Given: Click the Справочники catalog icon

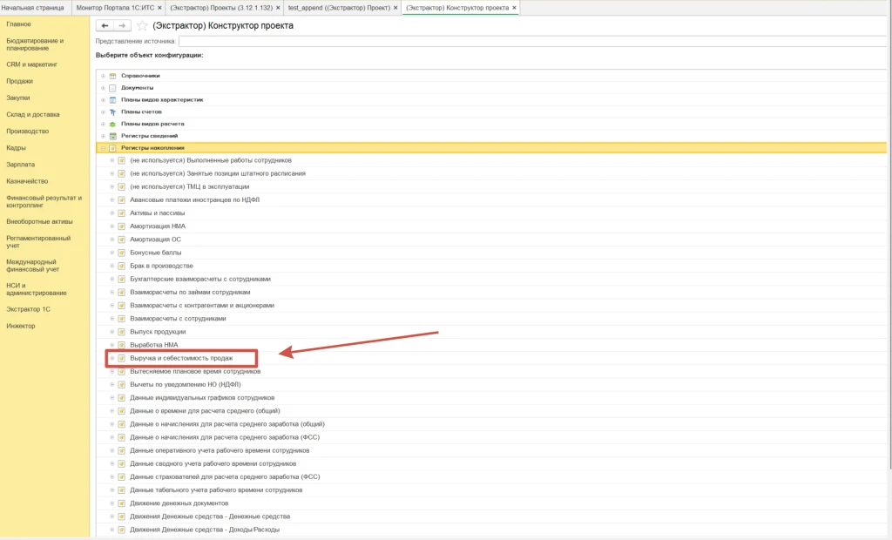Looking at the screenshot, I should click(112, 76).
